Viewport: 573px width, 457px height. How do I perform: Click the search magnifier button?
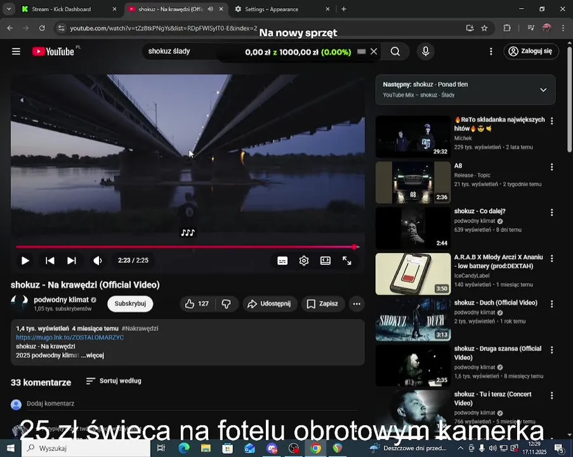coord(395,51)
